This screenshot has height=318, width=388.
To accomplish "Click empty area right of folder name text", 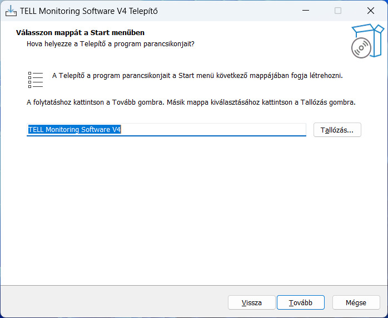I will pos(213,130).
